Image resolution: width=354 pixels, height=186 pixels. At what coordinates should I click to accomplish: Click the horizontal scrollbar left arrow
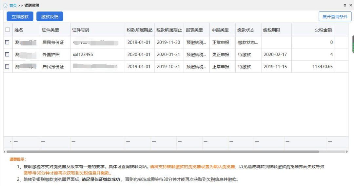pos(5,152)
